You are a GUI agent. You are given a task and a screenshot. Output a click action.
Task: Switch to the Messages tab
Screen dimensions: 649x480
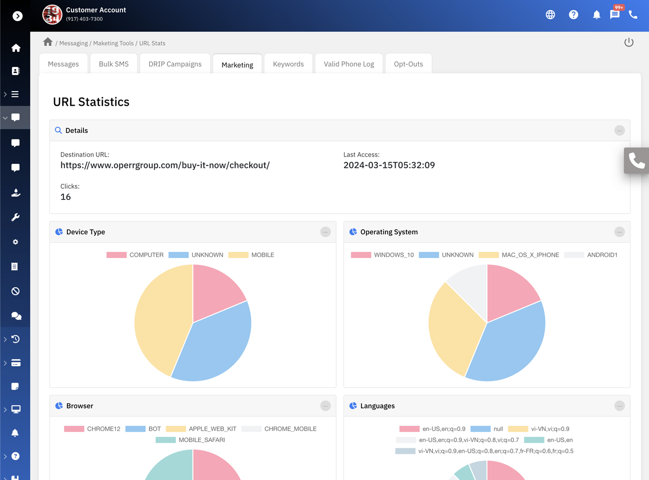tap(63, 64)
